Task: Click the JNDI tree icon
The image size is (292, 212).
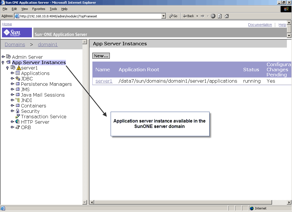Action: [17, 100]
